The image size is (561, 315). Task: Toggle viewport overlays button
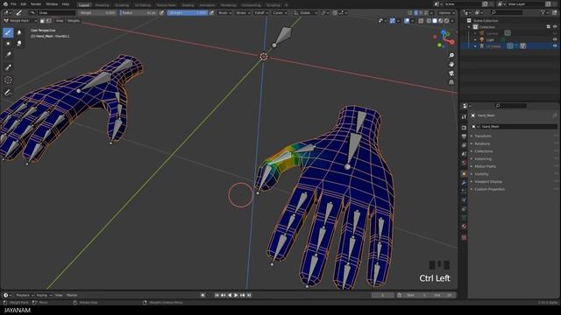pyautogui.click(x=407, y=21)
